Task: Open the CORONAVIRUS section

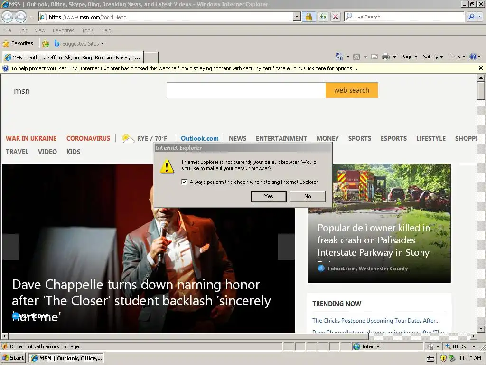Action: [x=88, y=138]
